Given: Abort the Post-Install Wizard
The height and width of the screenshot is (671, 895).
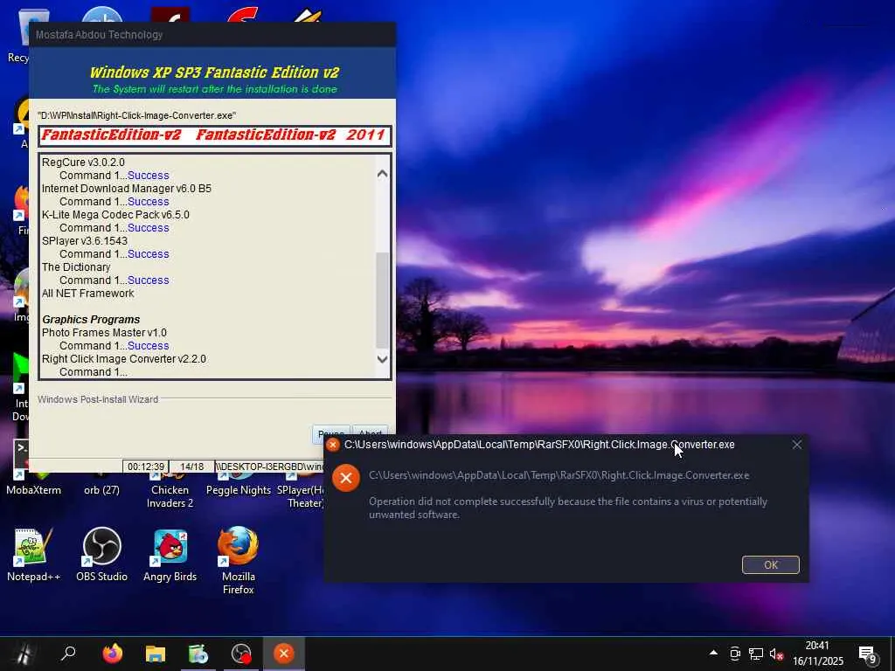Looking at the screenshot, I should pos(370,433).
